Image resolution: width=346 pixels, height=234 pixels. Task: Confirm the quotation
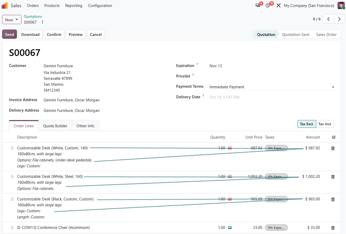pyautogui.click(x=54, y=34)
